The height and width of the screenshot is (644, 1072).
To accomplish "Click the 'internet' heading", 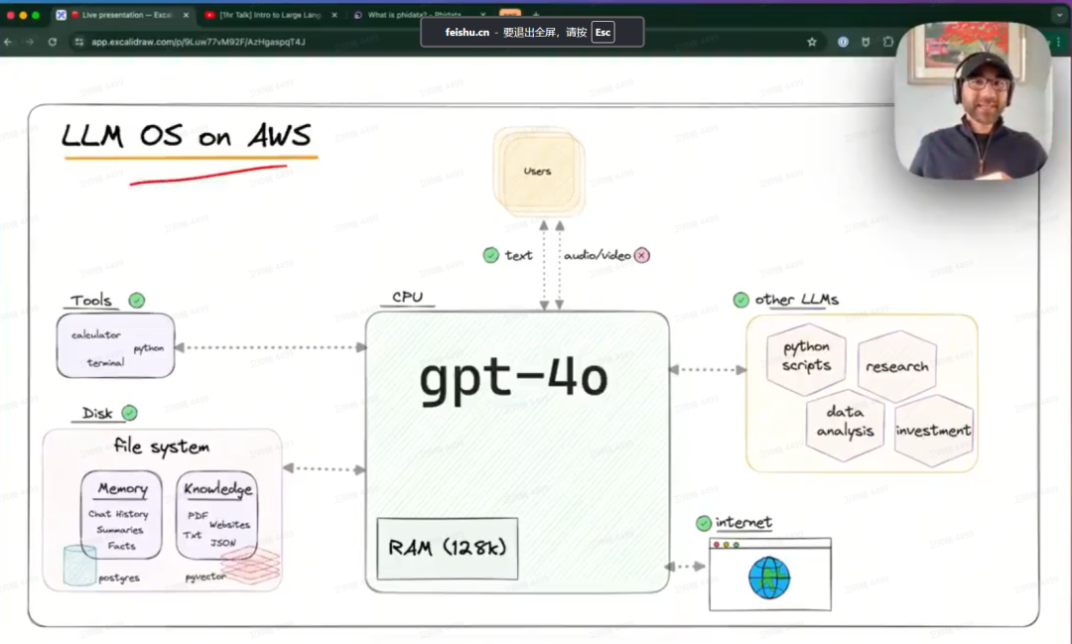I will 743,522.
